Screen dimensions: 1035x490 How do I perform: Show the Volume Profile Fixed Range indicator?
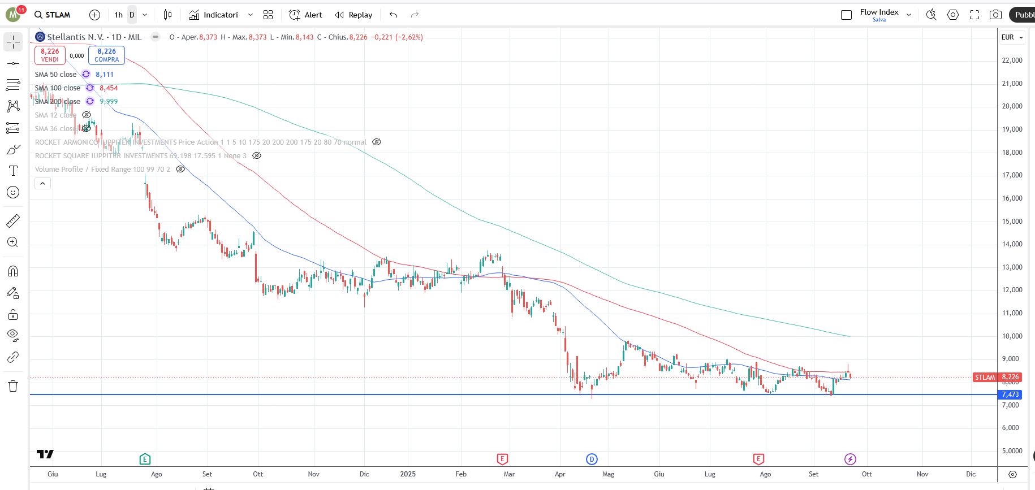[180, 169]
